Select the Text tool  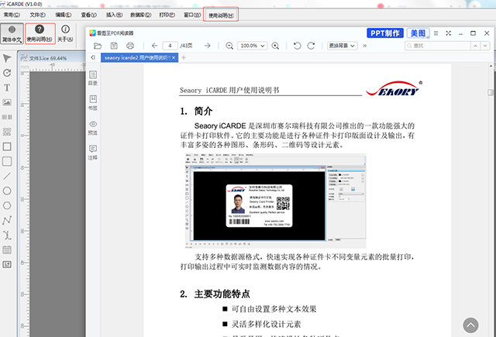point(7,88)
